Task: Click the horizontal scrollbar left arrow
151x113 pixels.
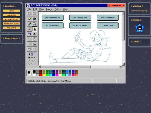Action: click(x=39, y=67)
